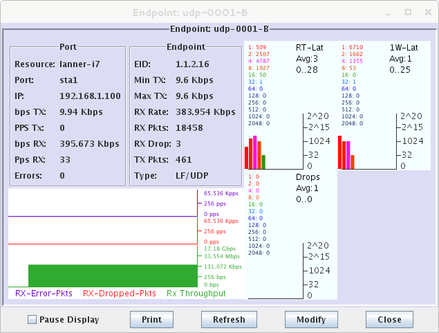Click 1W-Lat range text 0..25
The width and height of the screenshot is (439, 333).
tap(400, 69)
